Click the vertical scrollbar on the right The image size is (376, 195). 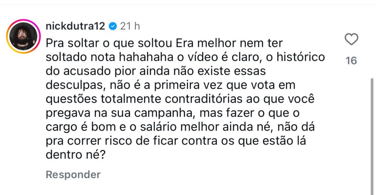(x=371, y=135)
